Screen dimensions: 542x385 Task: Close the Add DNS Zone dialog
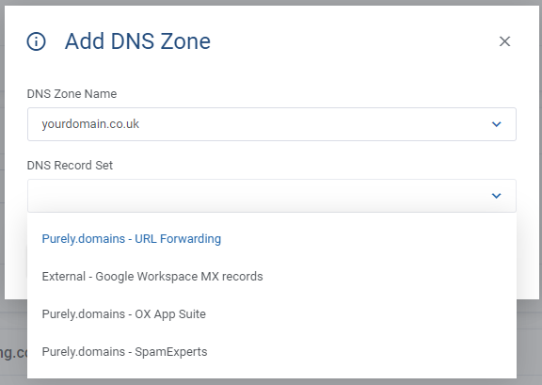point(504,41)
